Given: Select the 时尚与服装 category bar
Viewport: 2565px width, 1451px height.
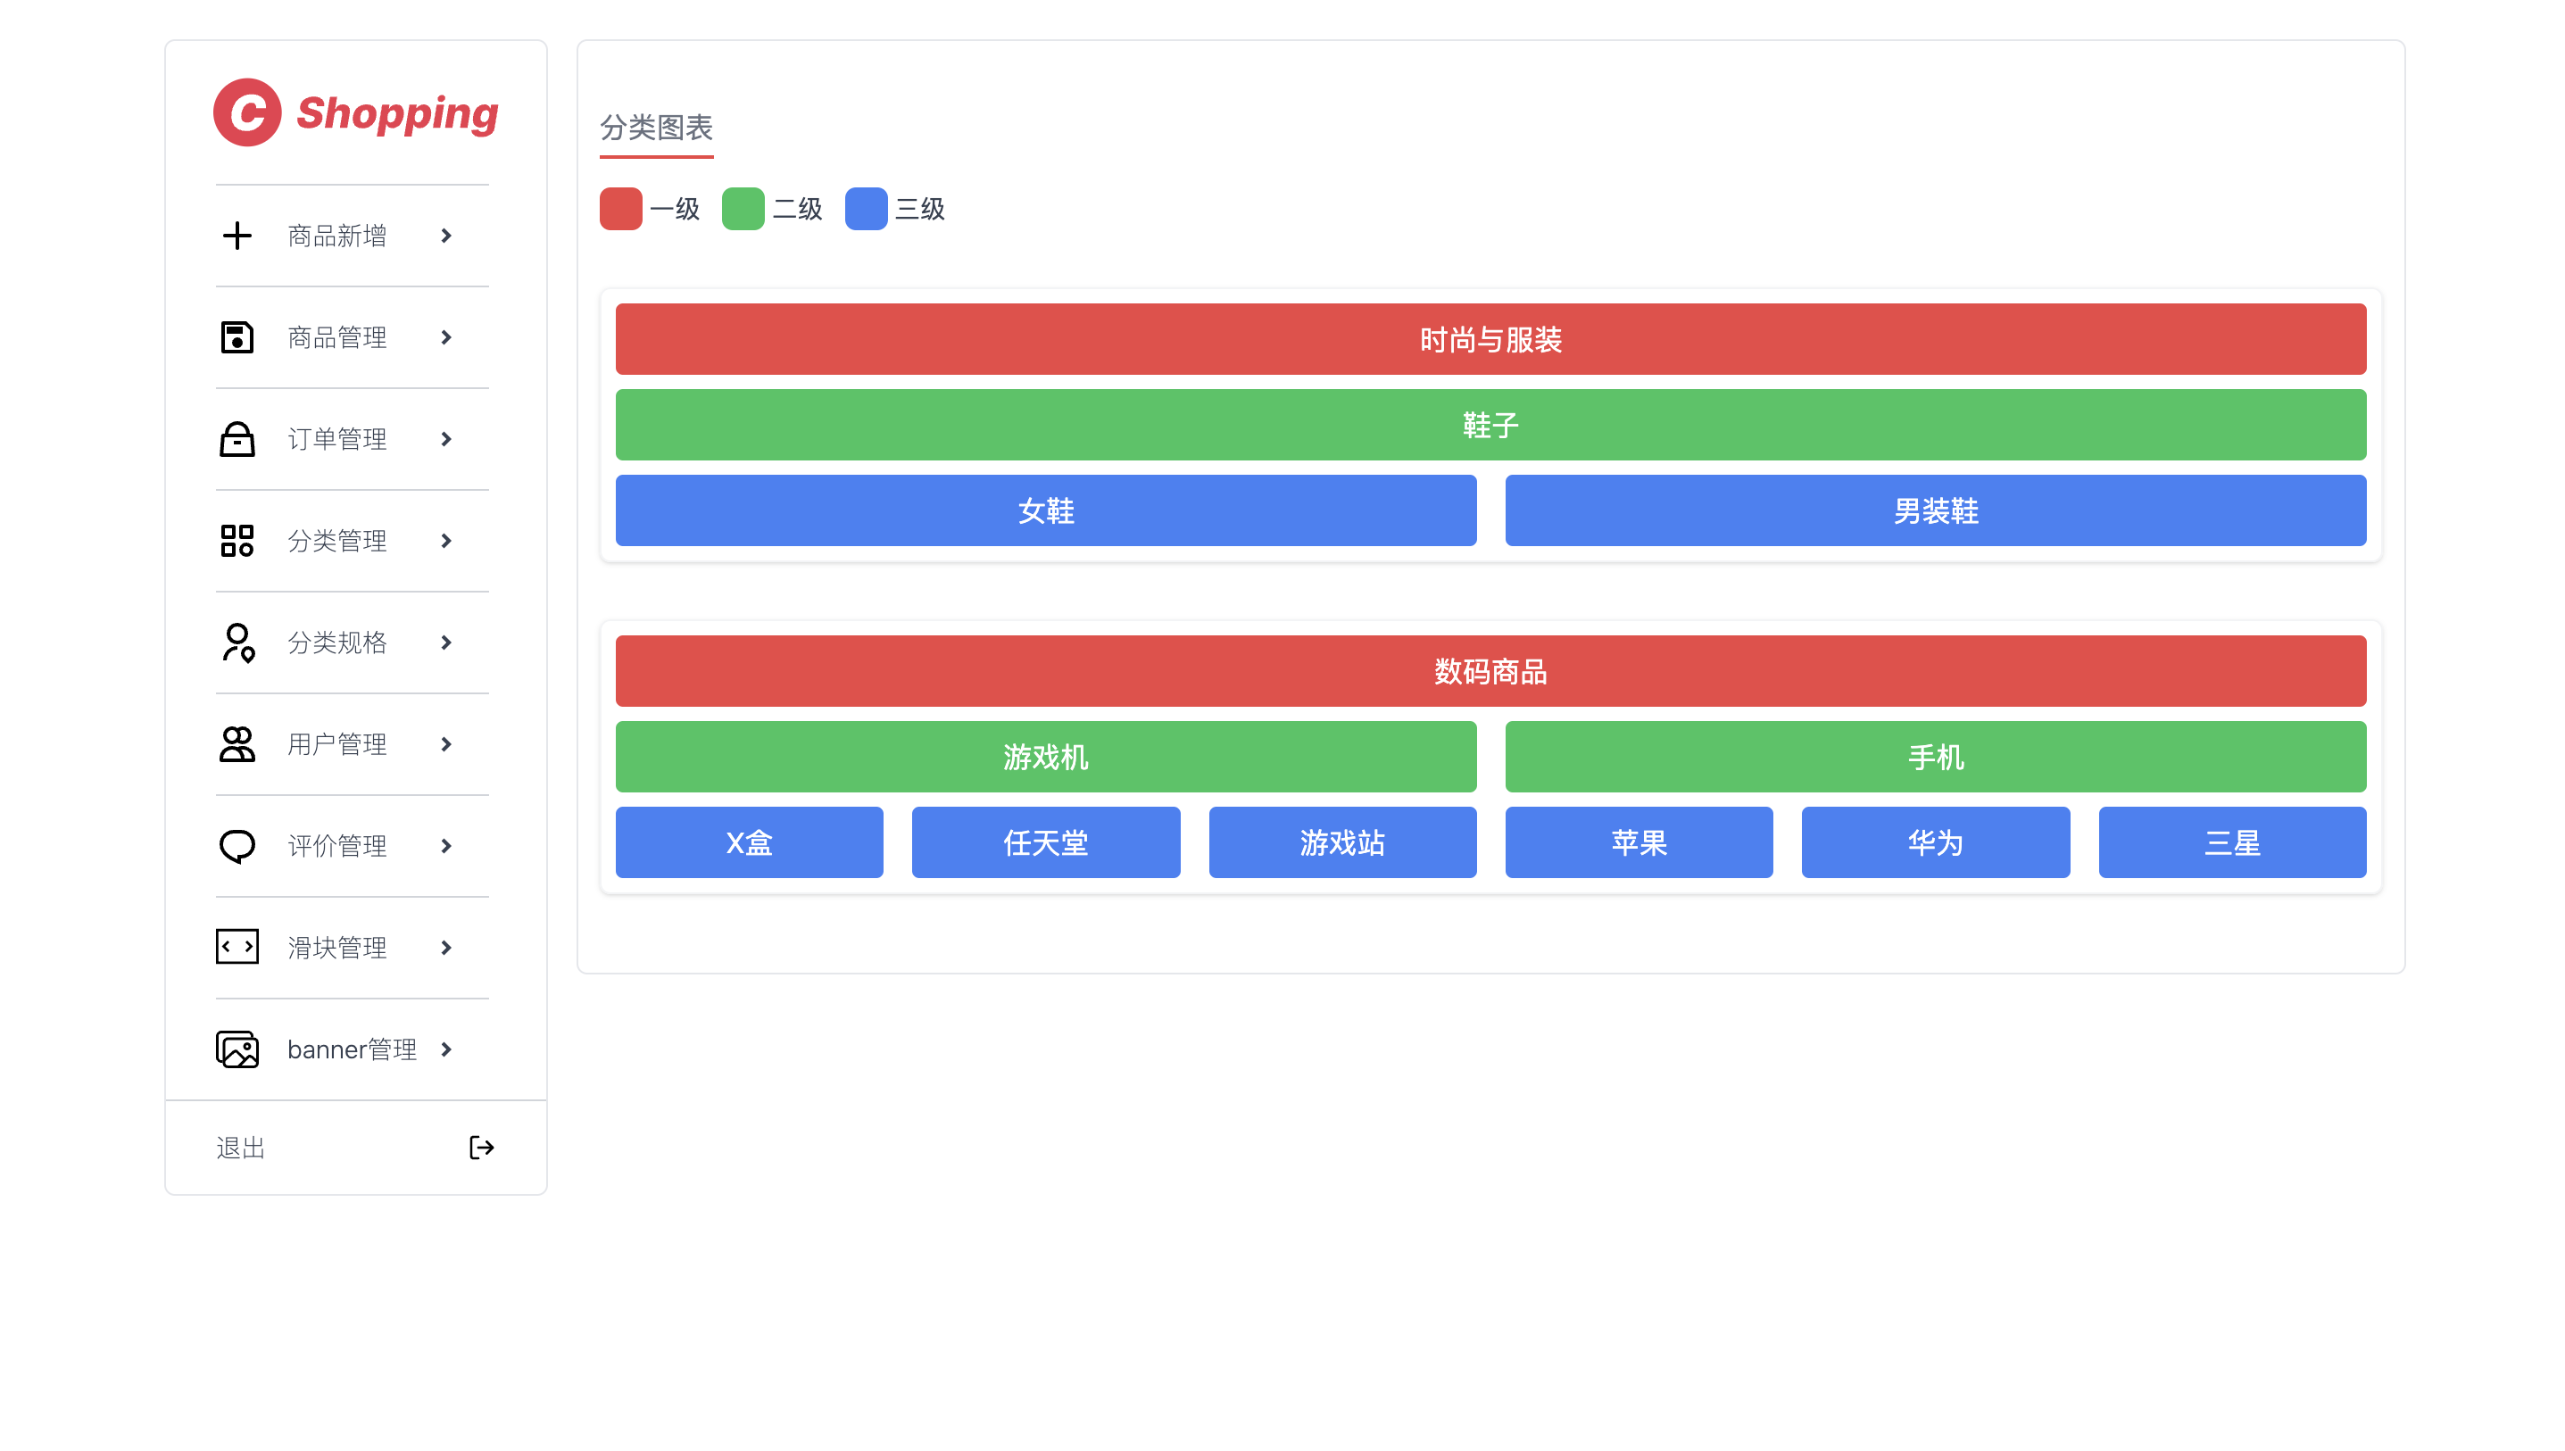Looking at the screenshot, I should [1490, 339].
